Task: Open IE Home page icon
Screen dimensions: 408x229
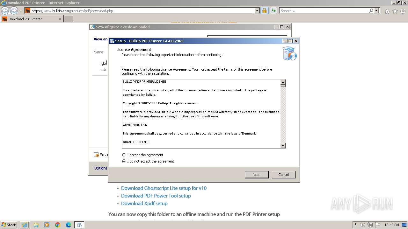Action: point(387,11)
